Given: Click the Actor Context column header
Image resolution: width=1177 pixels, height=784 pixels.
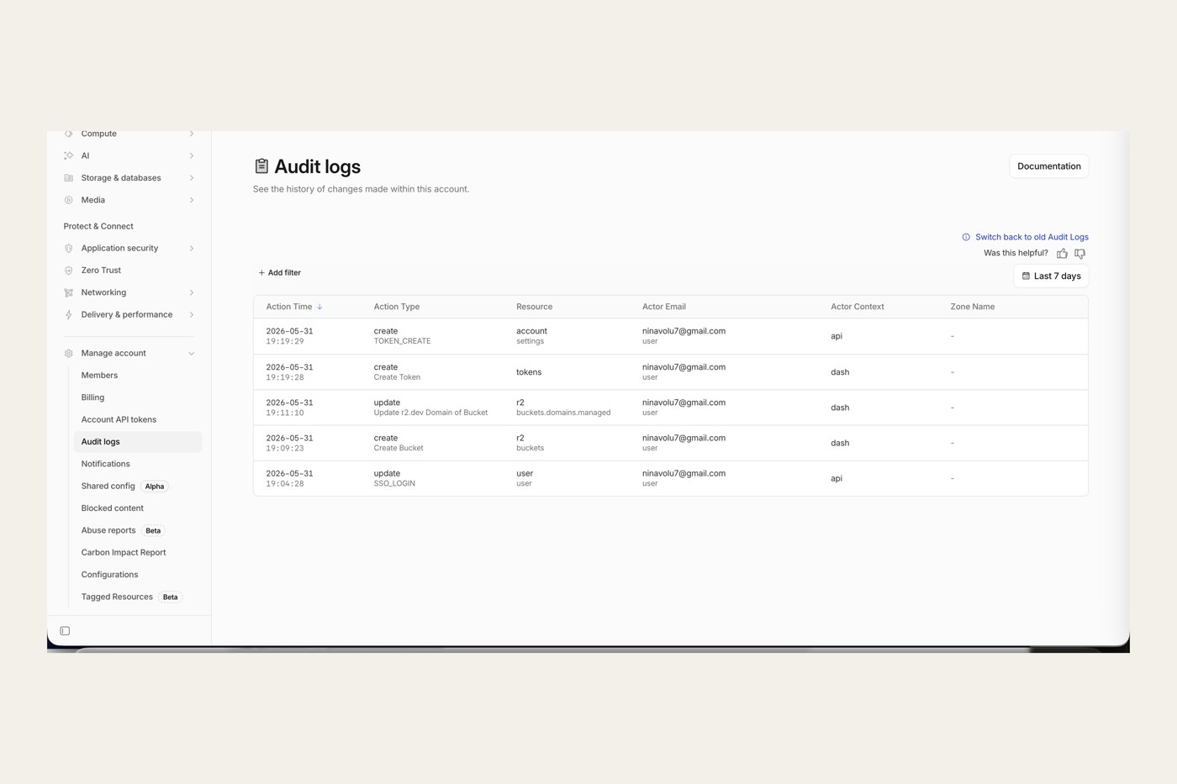Looking at the screenshot, I should 858,307.
